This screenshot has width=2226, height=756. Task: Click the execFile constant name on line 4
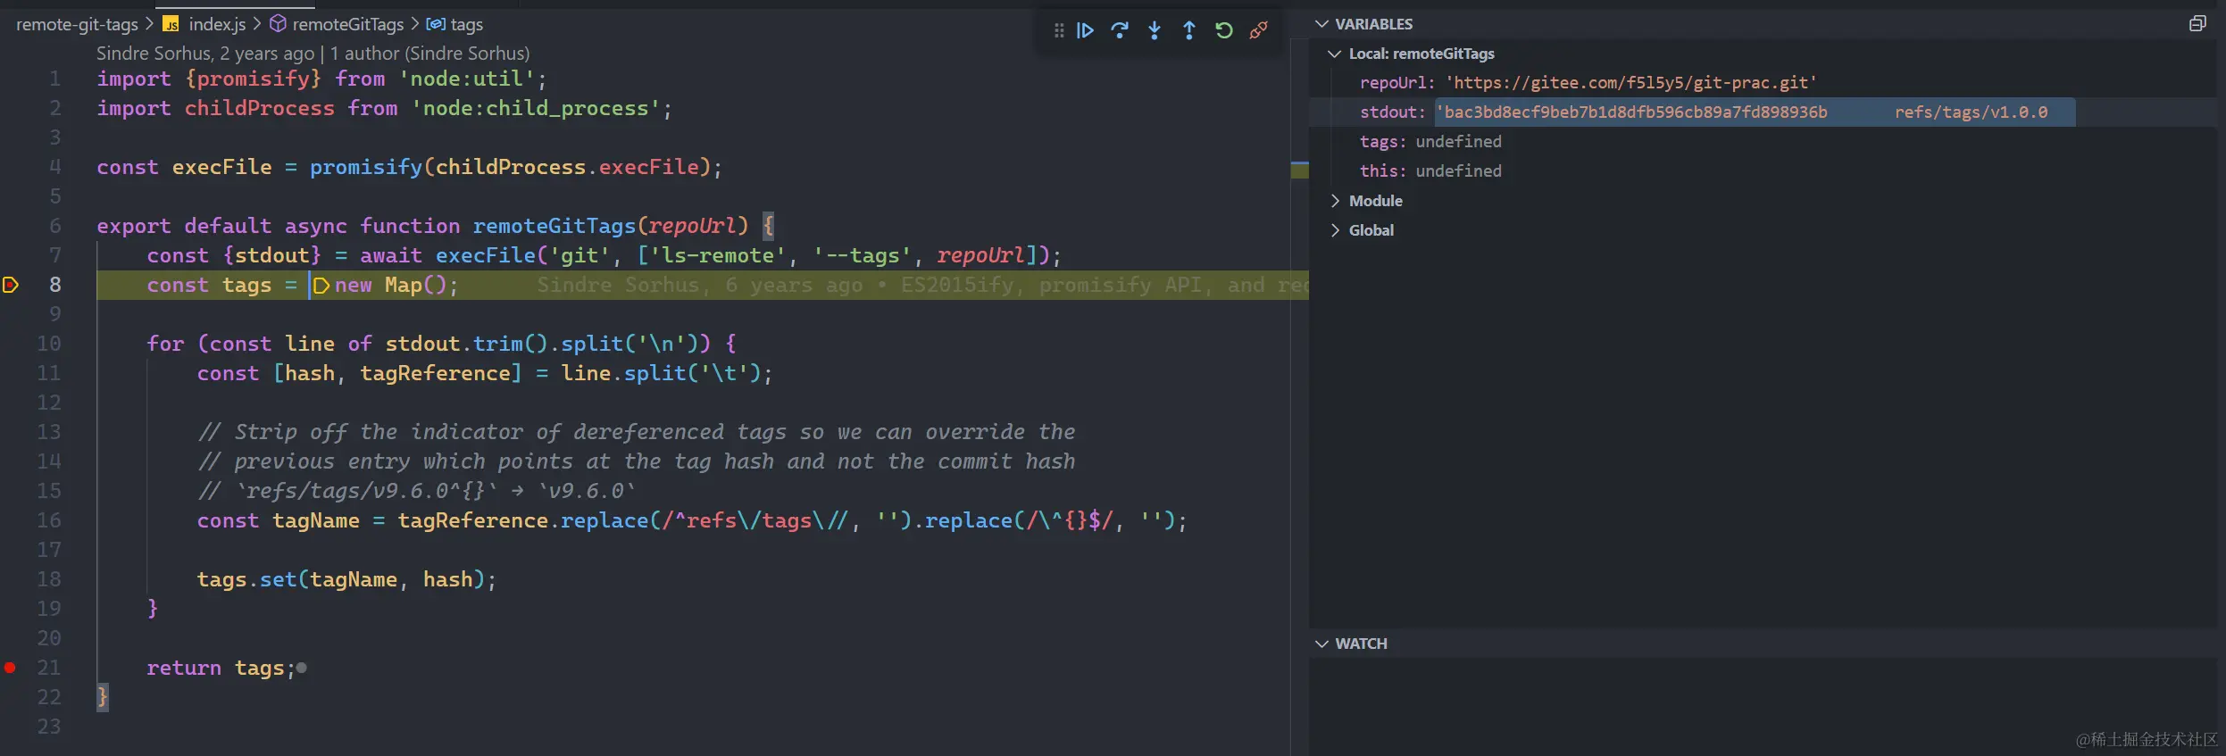221,167
